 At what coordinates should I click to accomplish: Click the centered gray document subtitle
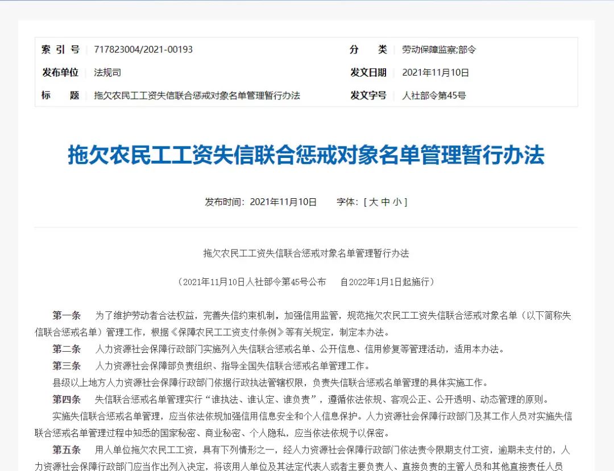pyautogui.click(x=306, y=253)
